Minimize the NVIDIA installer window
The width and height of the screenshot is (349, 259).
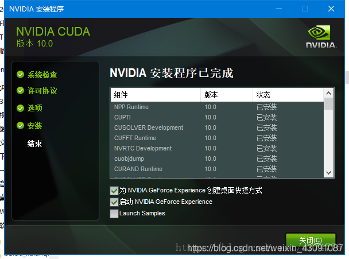click(279, 9)
